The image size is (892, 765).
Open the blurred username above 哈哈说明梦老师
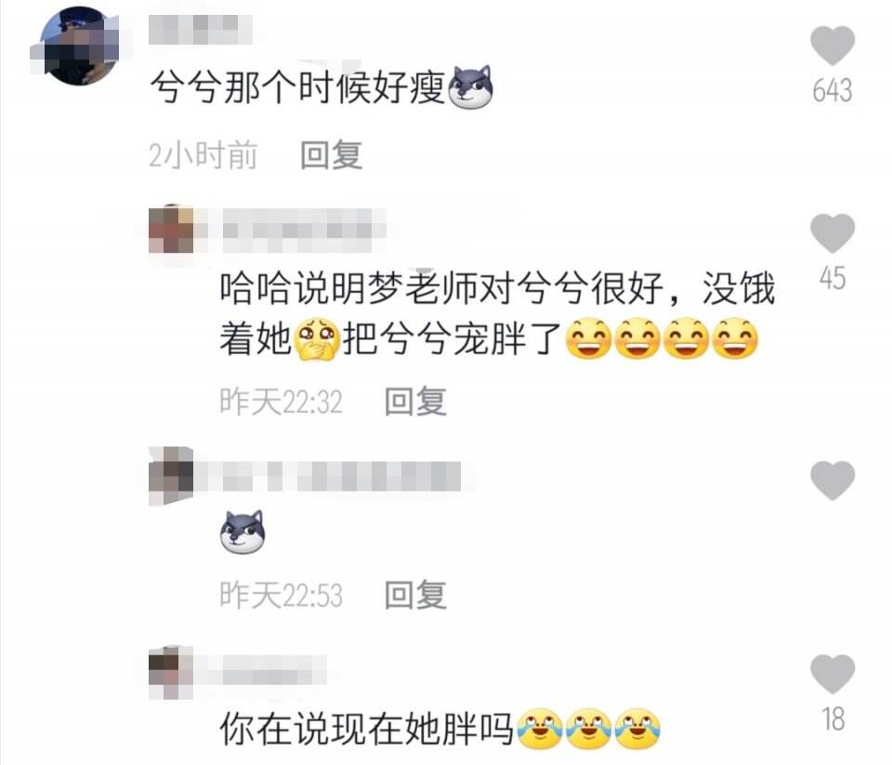305,231
